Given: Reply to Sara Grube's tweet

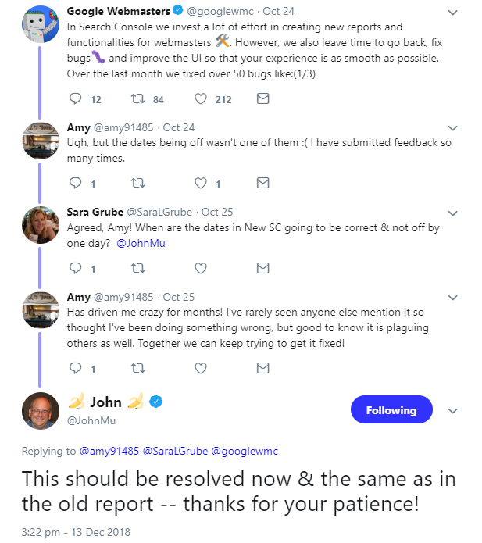Looking at the screenshot, I should 76,268.
